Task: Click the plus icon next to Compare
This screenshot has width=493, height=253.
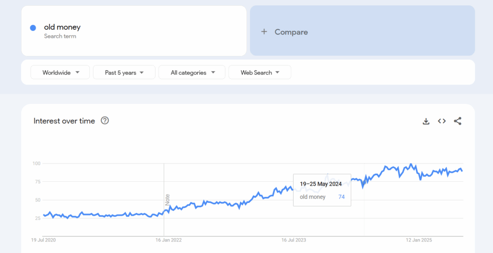Action: [x=264, y=32]
